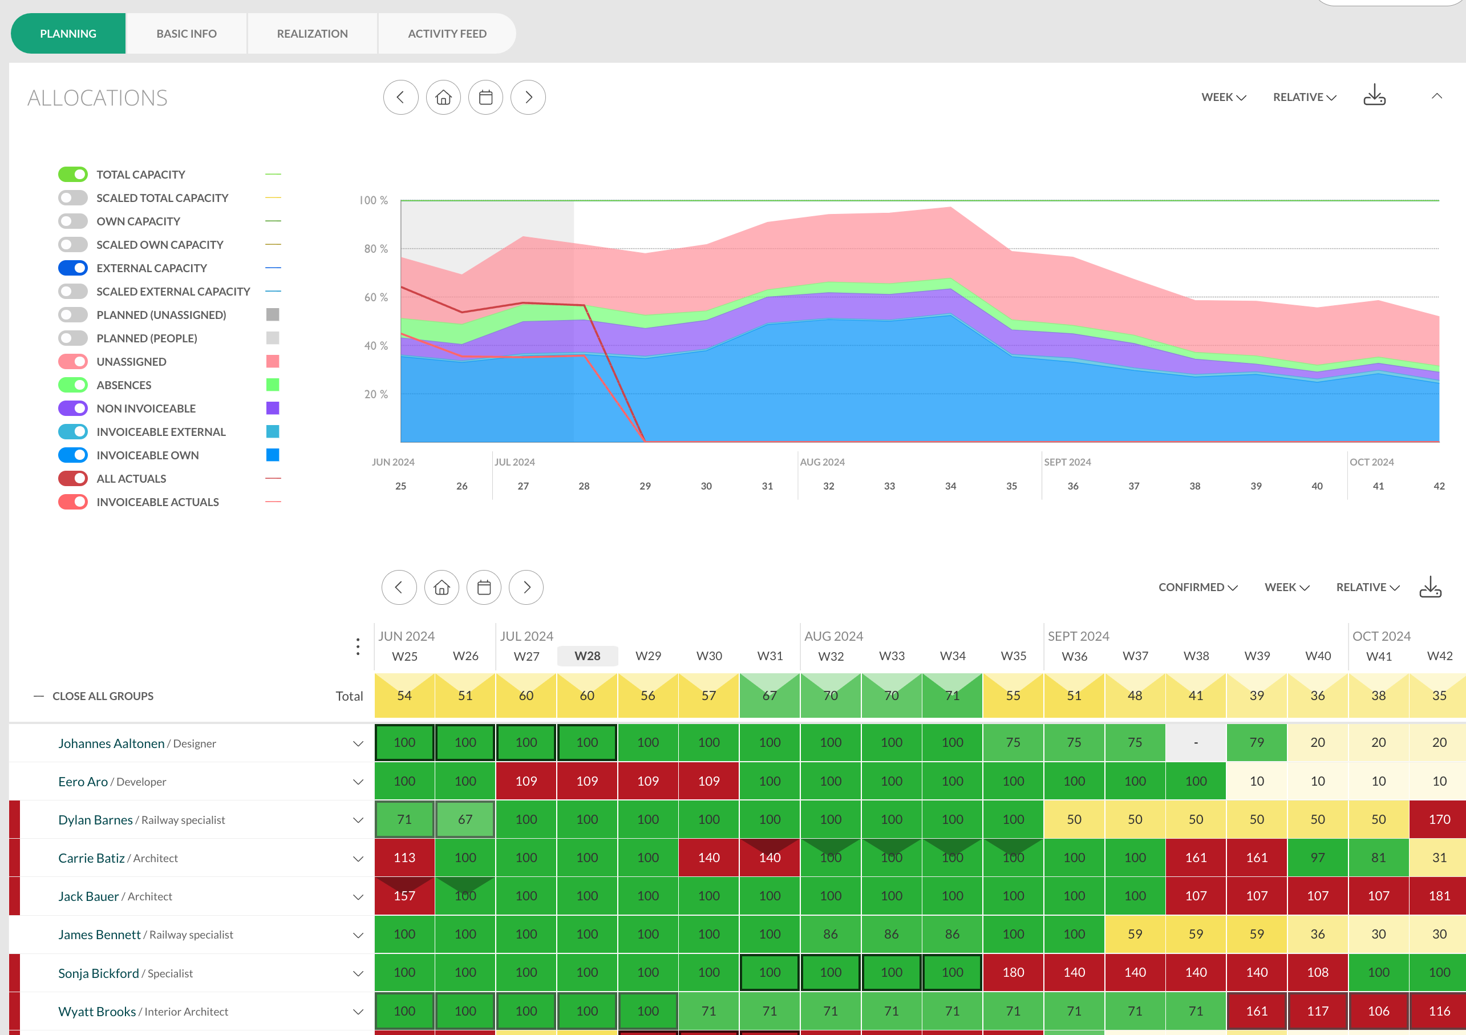This screenshot has height=1035, width=1466.
Task: Toggle the EXTERNAL CAPACITY switch on
Action: (x=73, y=268)
